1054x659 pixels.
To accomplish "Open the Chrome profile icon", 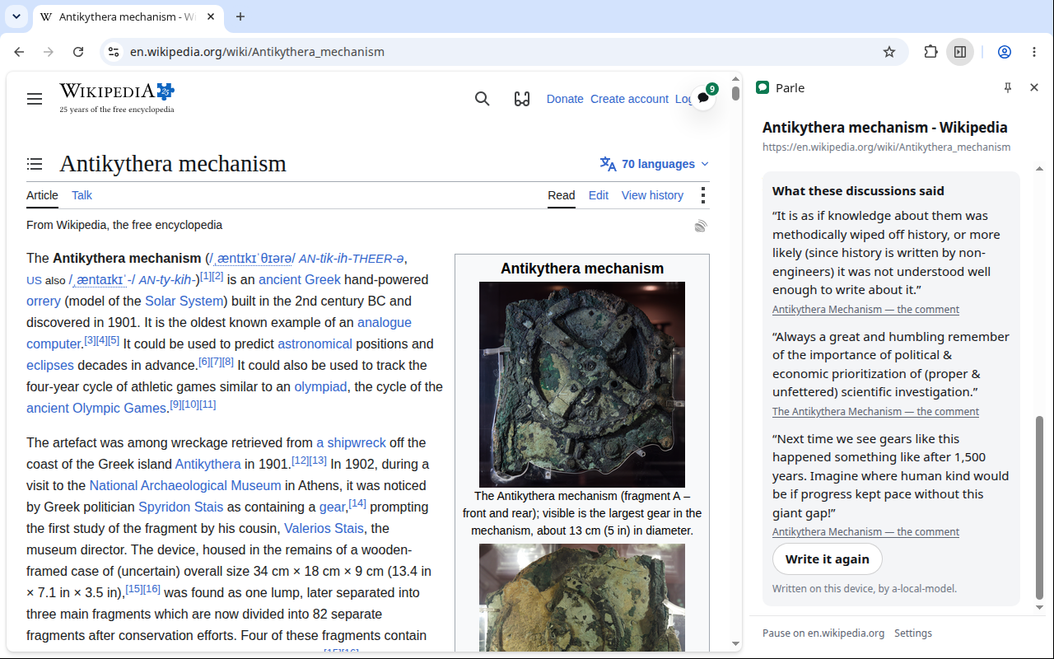I will [x=1005, y=52].
